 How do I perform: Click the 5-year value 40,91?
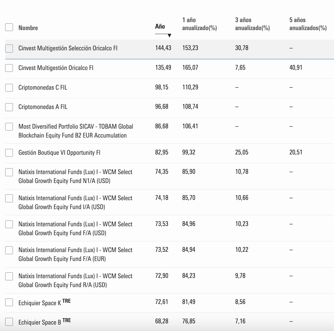(x=296, y=68)
